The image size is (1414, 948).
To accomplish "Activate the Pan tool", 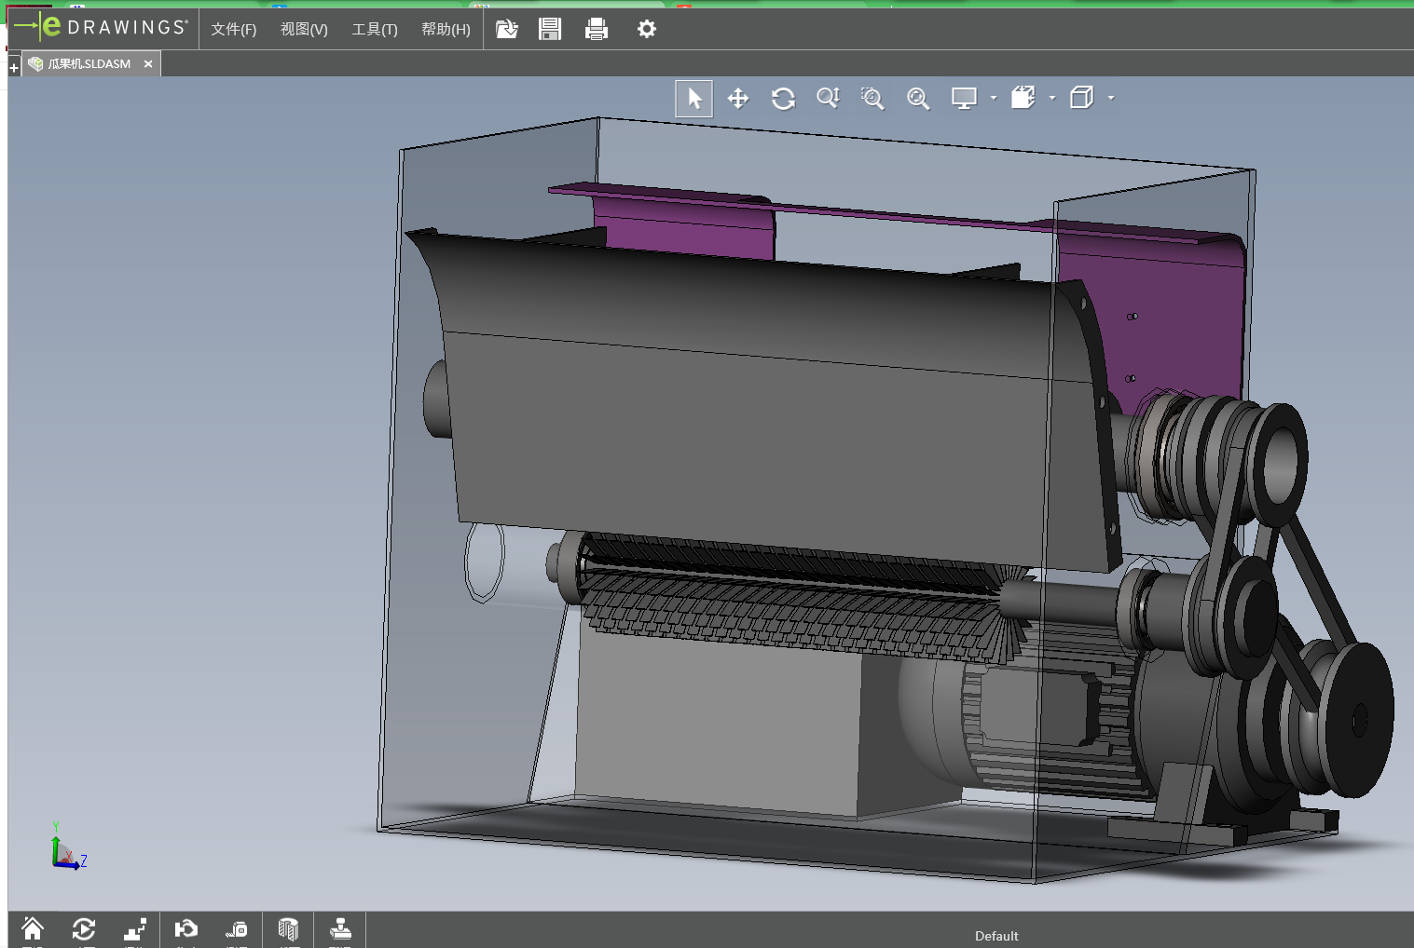I will click(x=738, y=99).
